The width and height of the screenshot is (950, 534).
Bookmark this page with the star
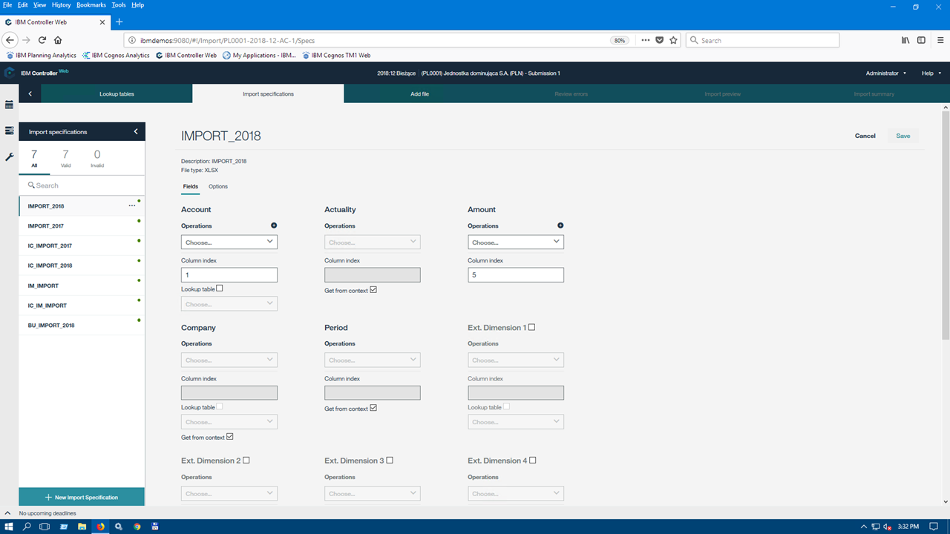[673, 40]
